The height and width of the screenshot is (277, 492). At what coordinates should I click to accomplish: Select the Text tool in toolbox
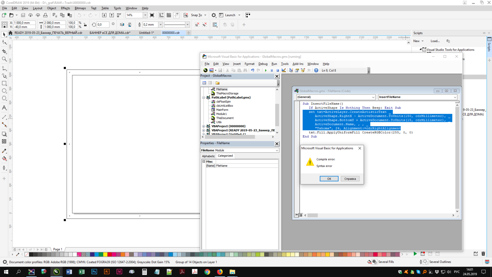coord(4,108)
